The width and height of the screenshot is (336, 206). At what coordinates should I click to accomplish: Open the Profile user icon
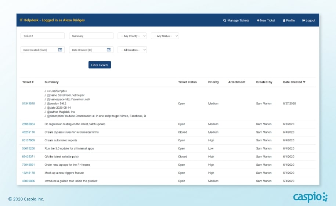(x=284, y=21)
